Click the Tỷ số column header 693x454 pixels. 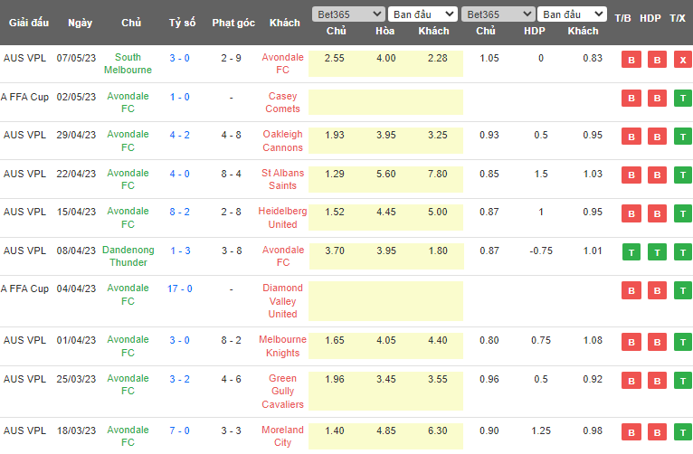[x=180, y=23]
